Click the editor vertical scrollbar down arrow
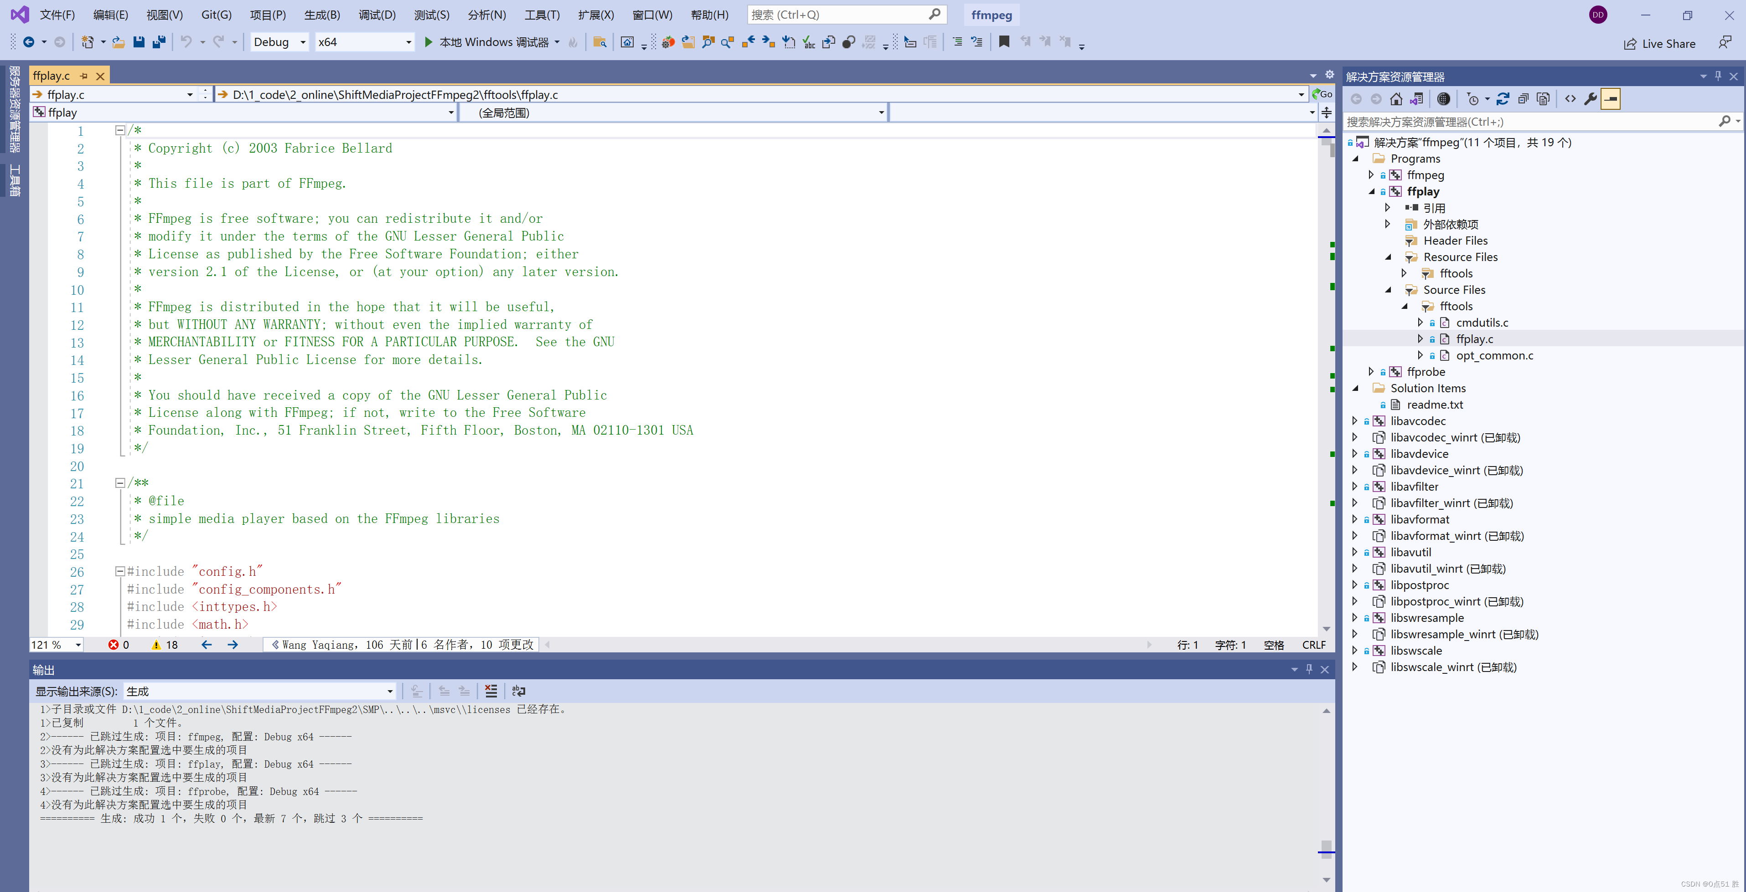The height and width of the screenshot is (892, 1746). 1327,629
